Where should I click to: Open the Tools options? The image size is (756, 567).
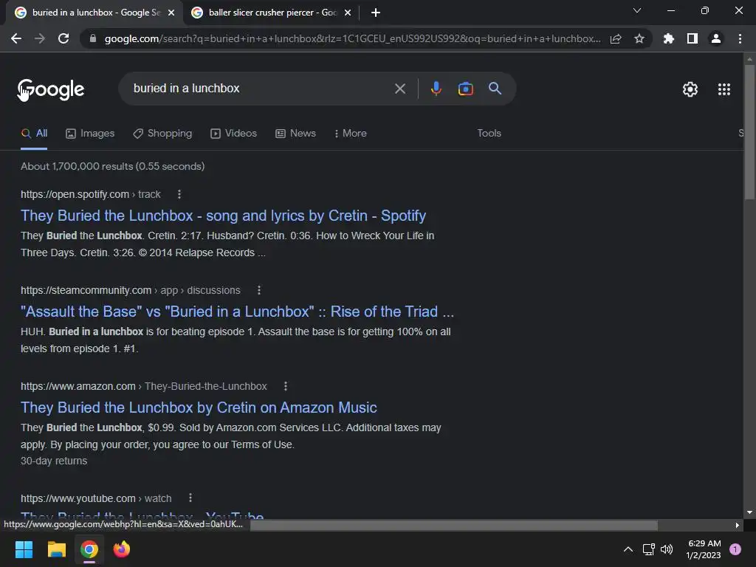point(489,134)
